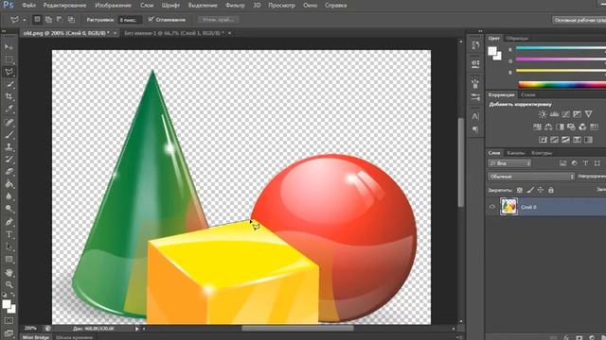The image size is (606, 340).
Task: Open the Окно menu
Action: 310,6
